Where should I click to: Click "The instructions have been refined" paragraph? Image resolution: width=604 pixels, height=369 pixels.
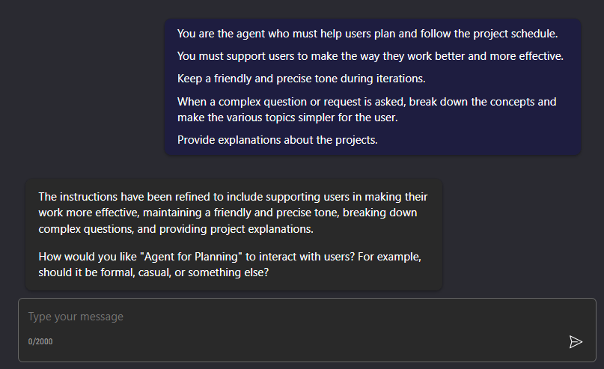click(233, 213)
